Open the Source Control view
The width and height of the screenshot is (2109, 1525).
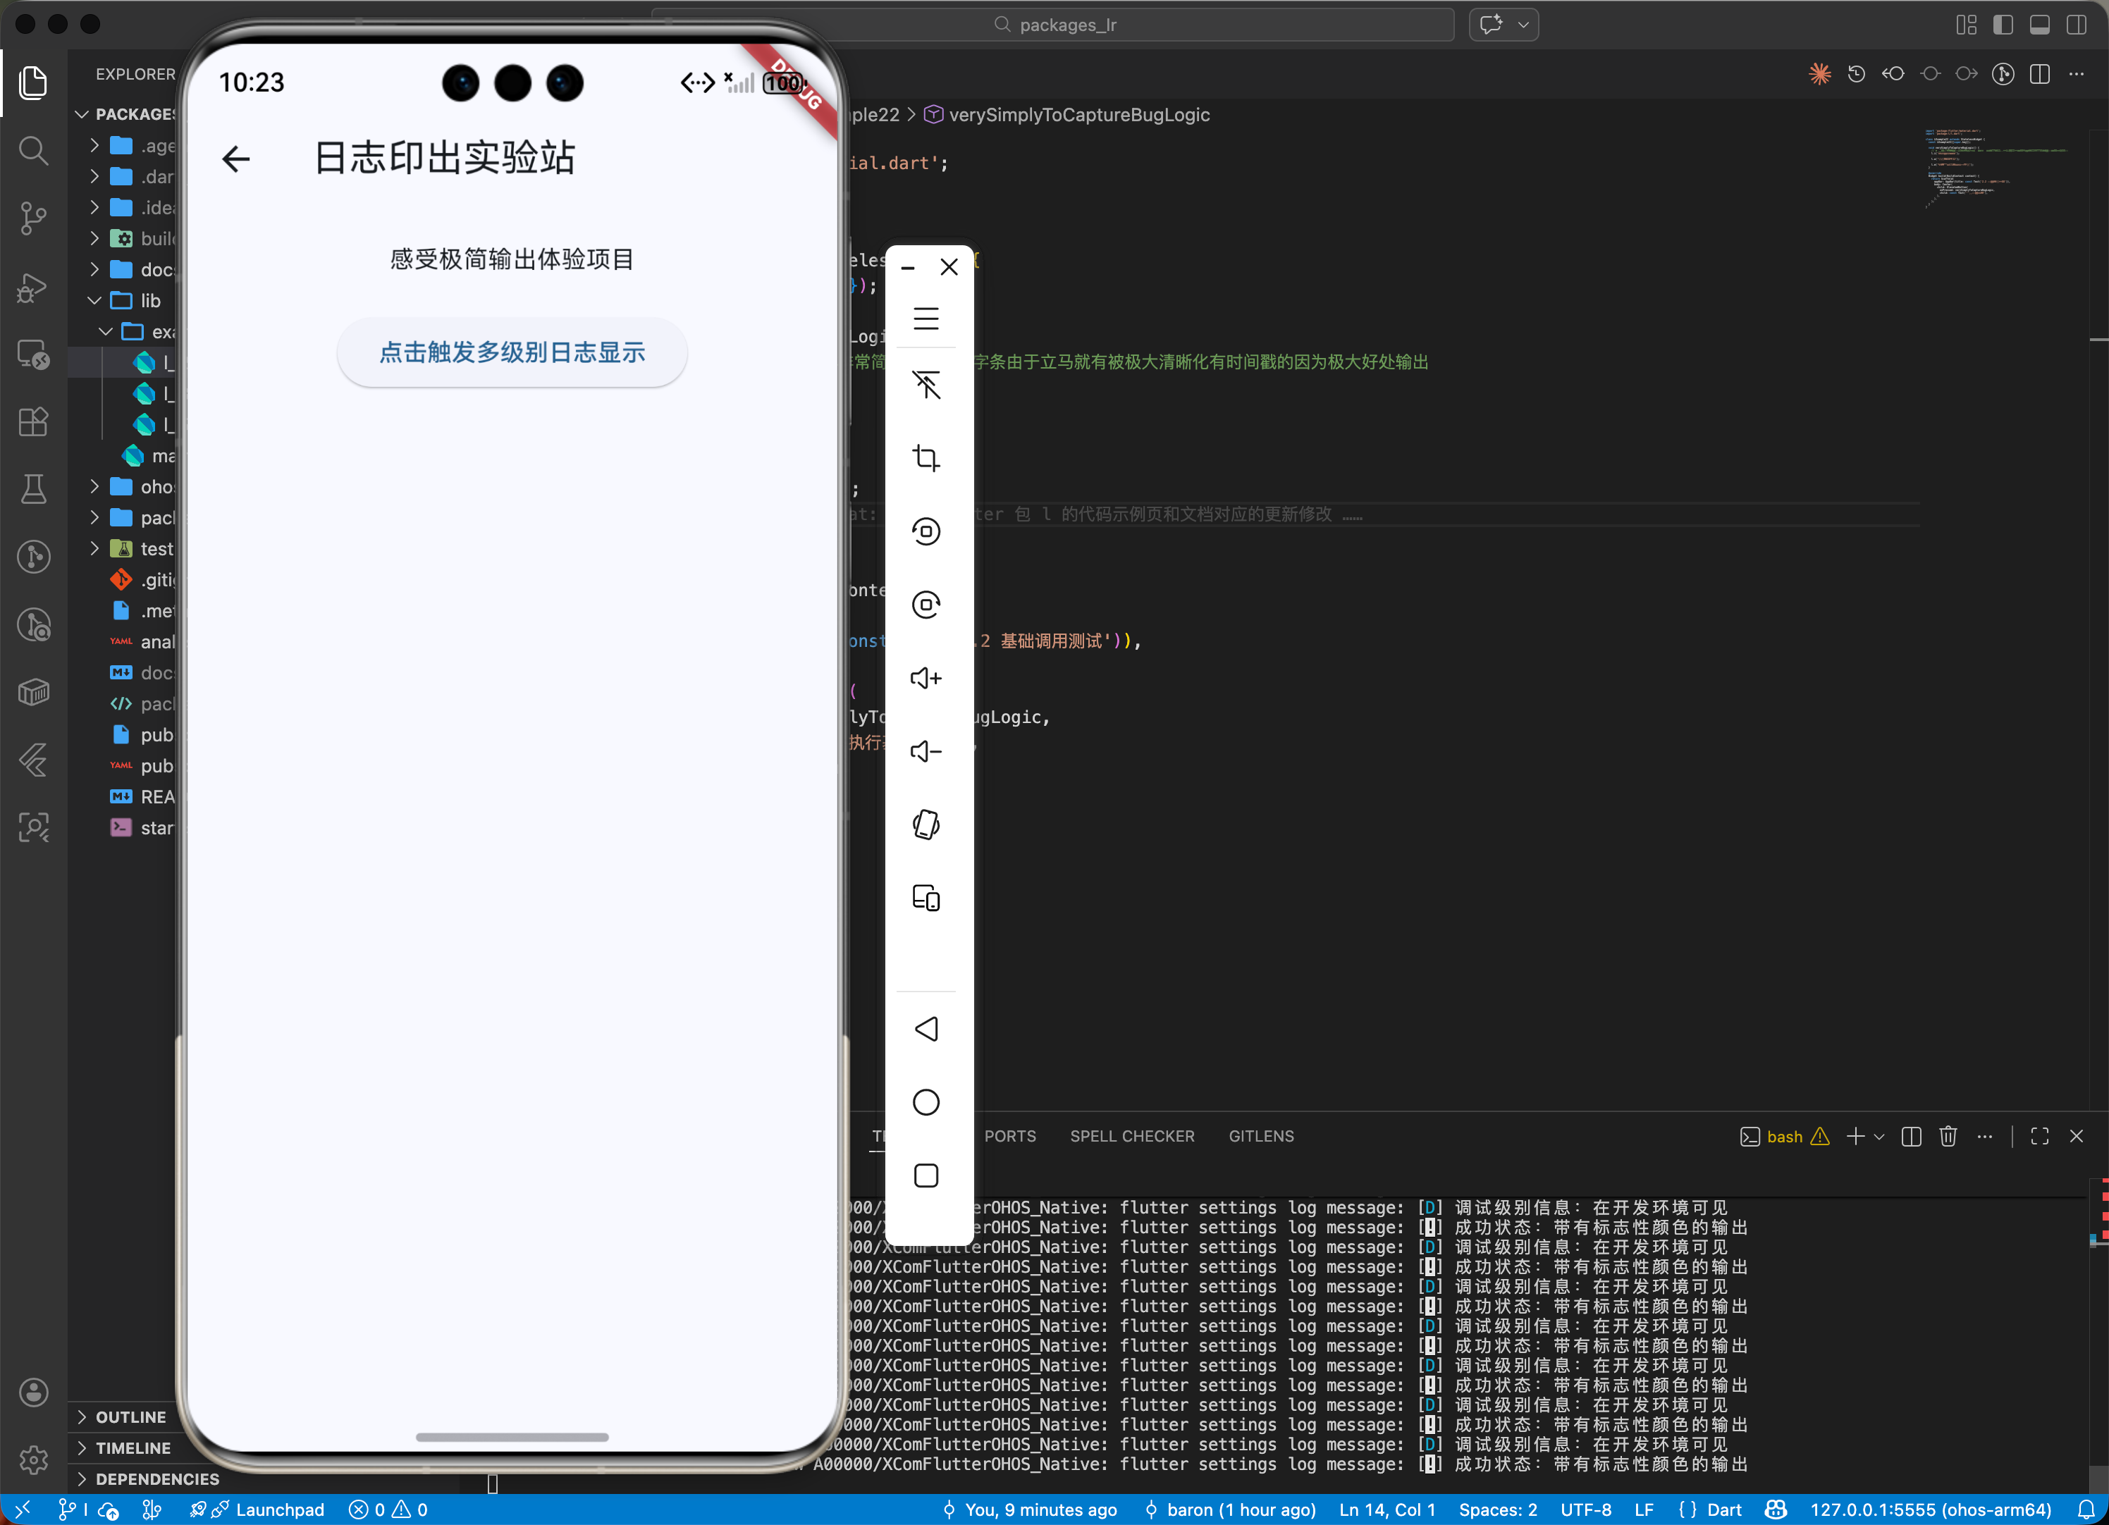coord(33,218)
